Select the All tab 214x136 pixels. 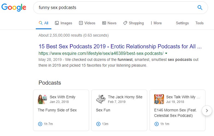[x=43, y=23]
